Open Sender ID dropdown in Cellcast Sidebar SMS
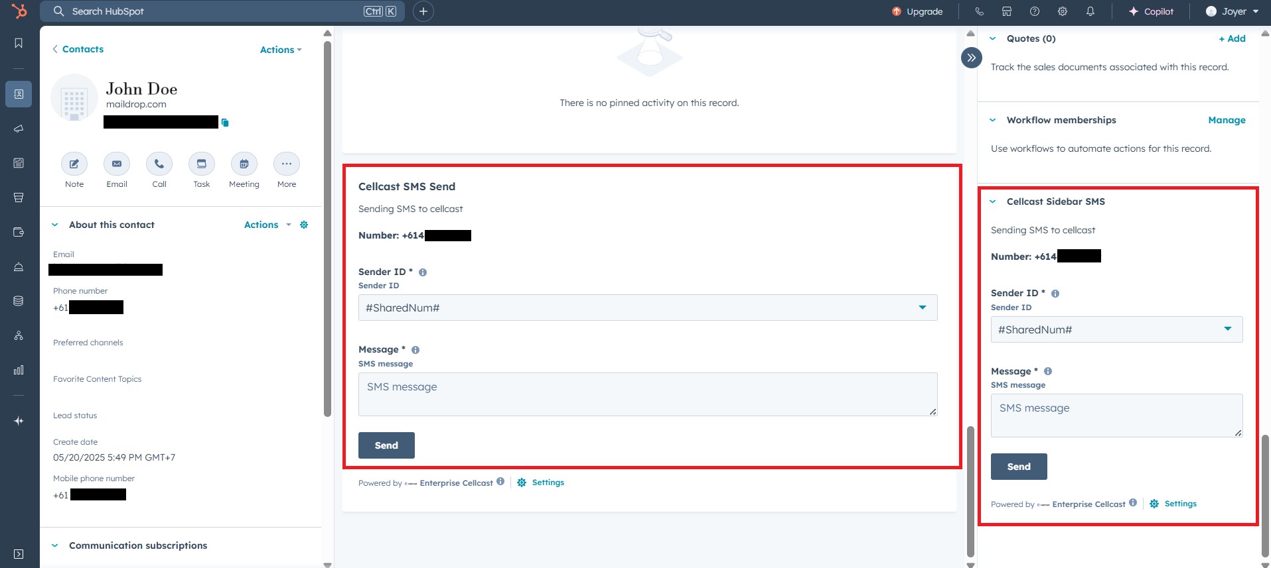Image resolution: width=1271 pixels, height=568 pixels. click(1116, 329)
